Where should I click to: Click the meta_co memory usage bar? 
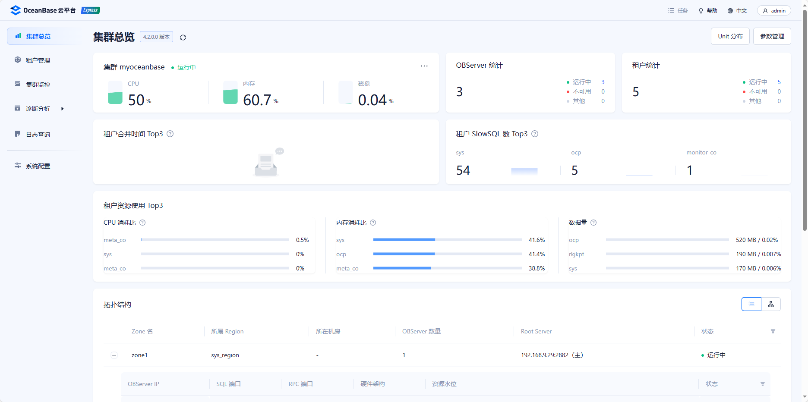(448, 268)
